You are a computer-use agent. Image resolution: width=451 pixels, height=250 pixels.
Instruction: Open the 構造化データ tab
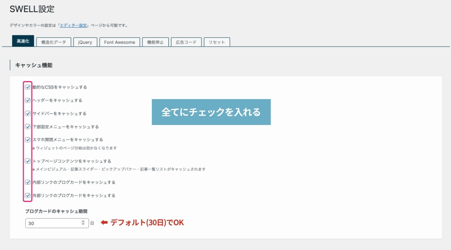tap(53, 42)
